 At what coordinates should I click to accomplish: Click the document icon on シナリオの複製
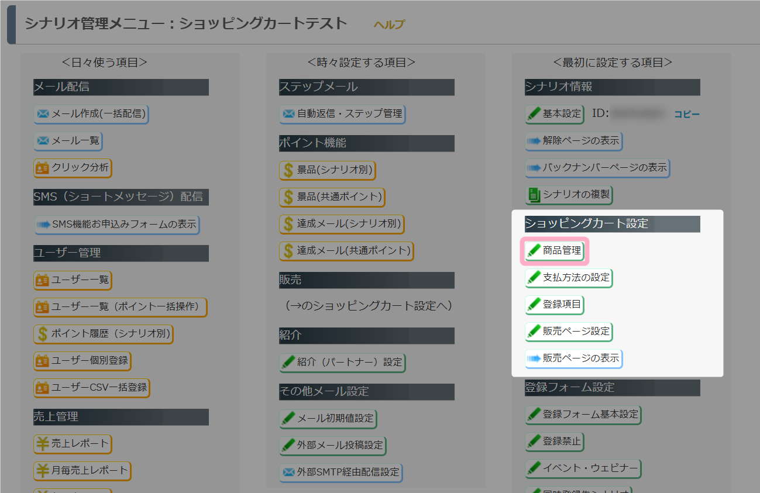534,194
